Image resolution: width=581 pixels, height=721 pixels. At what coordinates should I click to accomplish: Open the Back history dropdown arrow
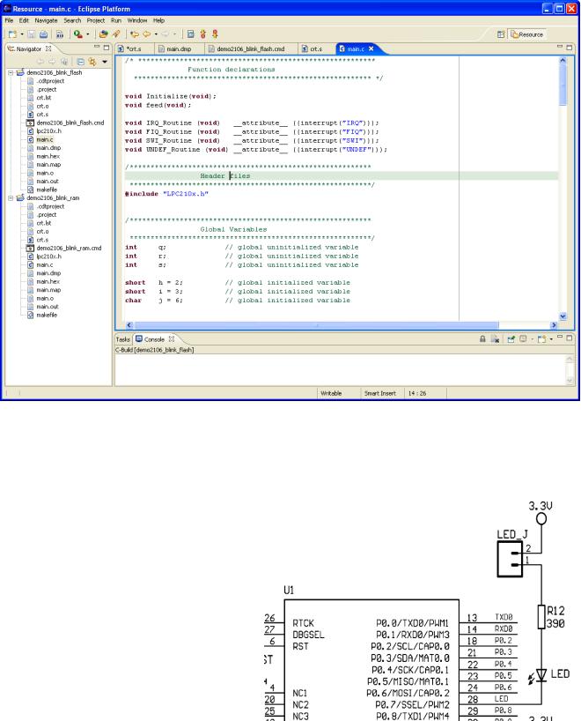(156, 34)
